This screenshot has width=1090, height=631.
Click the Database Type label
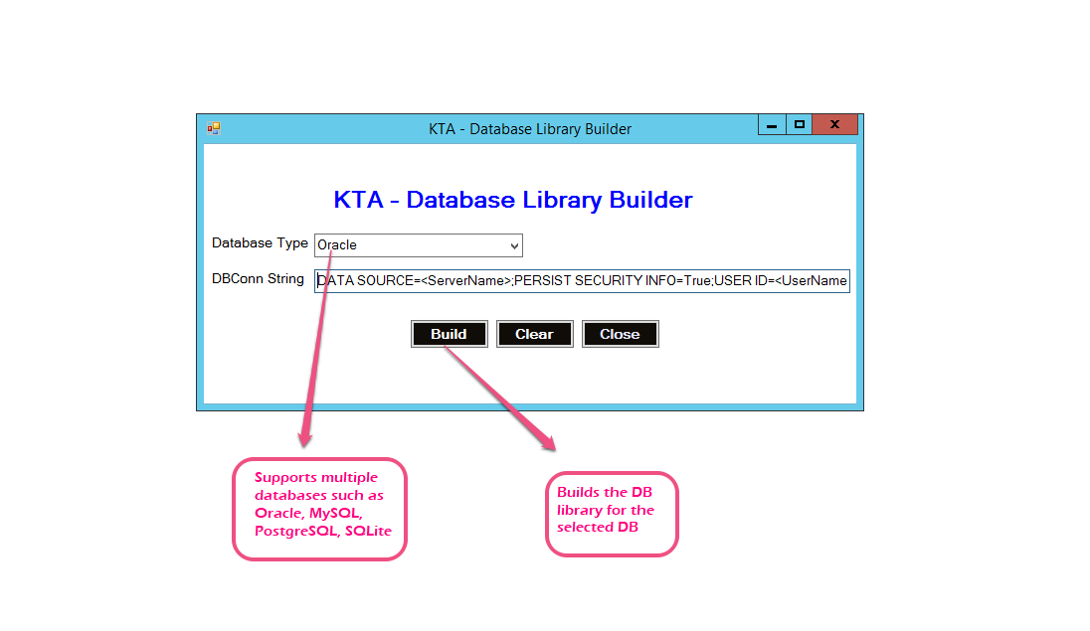[x=260, y=243]
